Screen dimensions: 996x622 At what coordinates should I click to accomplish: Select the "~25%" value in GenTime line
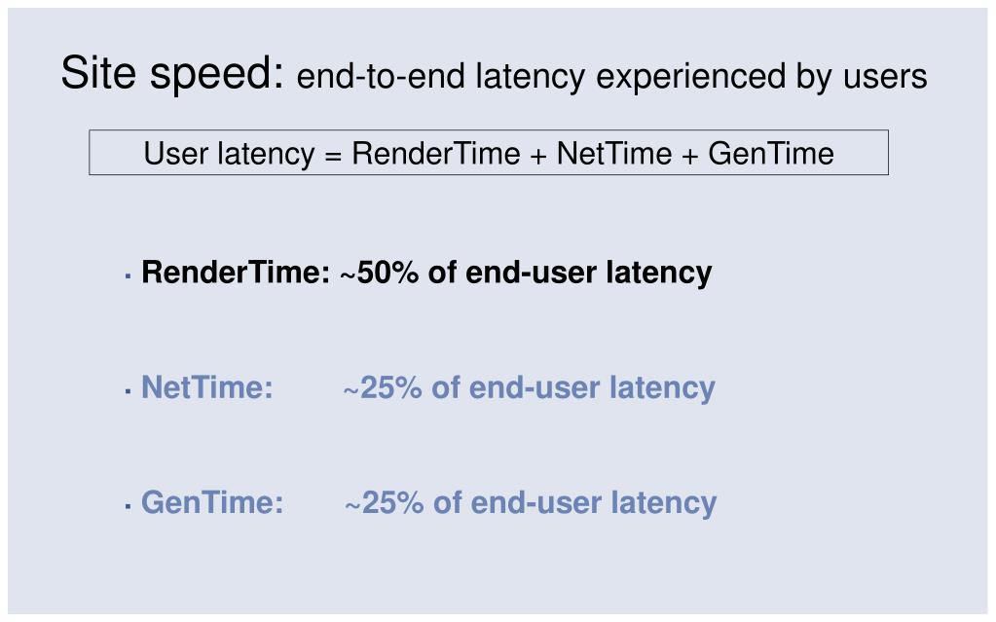[385, 502]
